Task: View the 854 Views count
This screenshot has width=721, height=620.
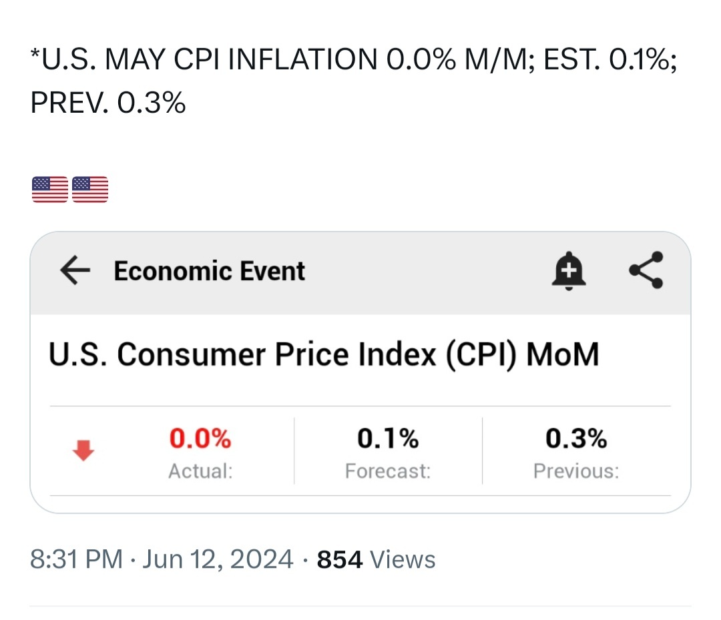Action: pos(376,559)
